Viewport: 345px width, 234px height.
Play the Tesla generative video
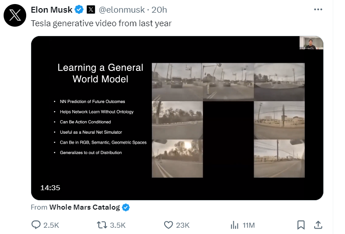pos(177,118)
